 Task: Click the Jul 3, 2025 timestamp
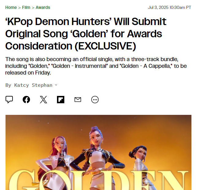(x=169, y=8)
